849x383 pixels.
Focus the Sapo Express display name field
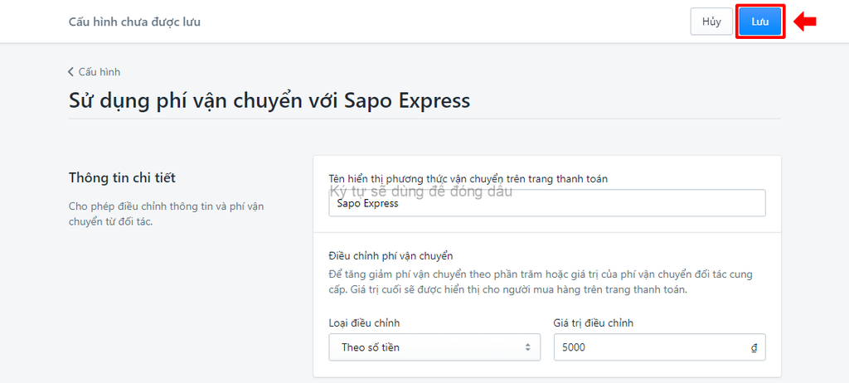click(x=547, y=202)
